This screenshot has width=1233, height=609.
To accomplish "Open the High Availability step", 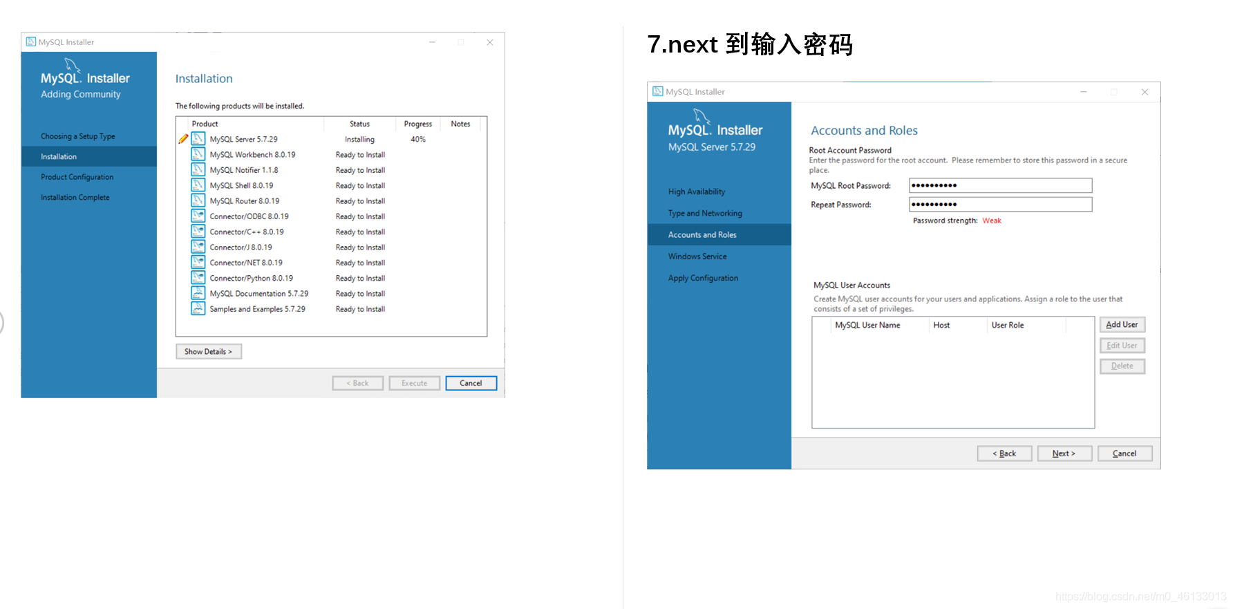I will (697, 191).
